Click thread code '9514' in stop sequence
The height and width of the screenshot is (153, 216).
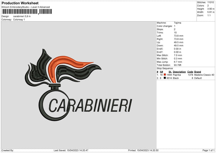coord(169,78)
